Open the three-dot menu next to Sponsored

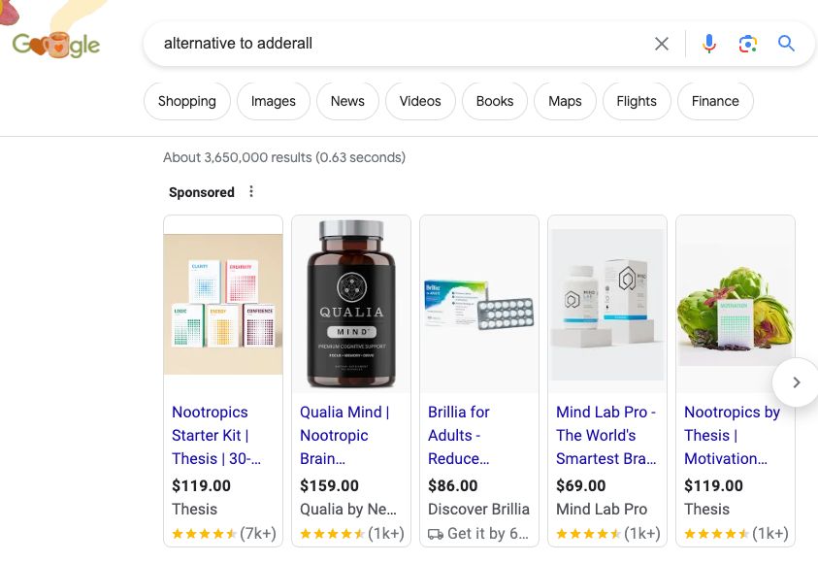(251, 191)
